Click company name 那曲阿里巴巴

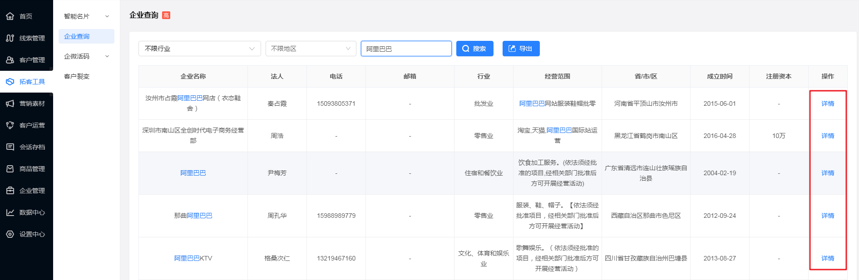click(193, 216)
